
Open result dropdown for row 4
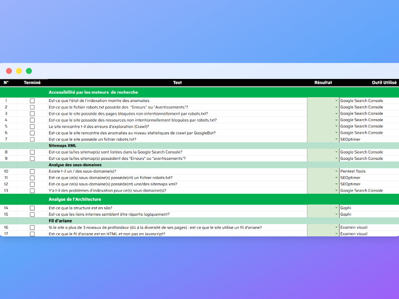tap(336, 120)
